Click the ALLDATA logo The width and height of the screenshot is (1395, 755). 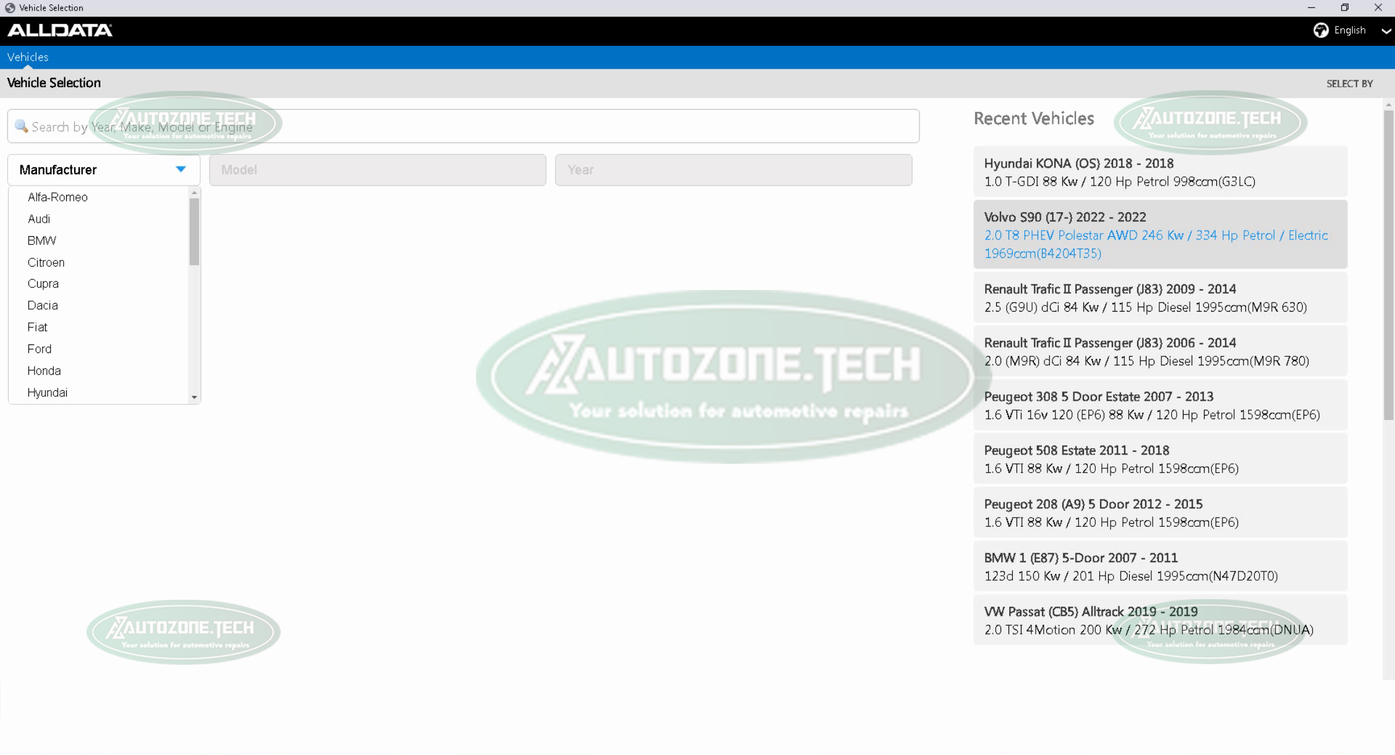(x=59, y=30)
